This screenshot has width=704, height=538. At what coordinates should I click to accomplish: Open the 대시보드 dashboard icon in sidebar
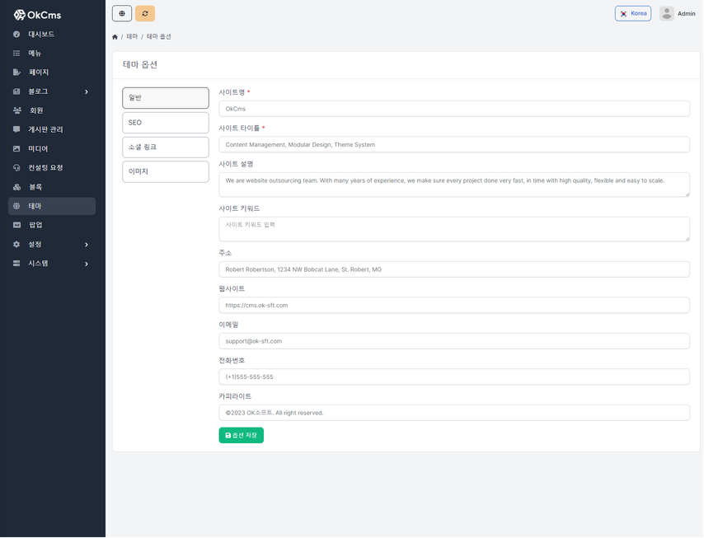point(16,35)
